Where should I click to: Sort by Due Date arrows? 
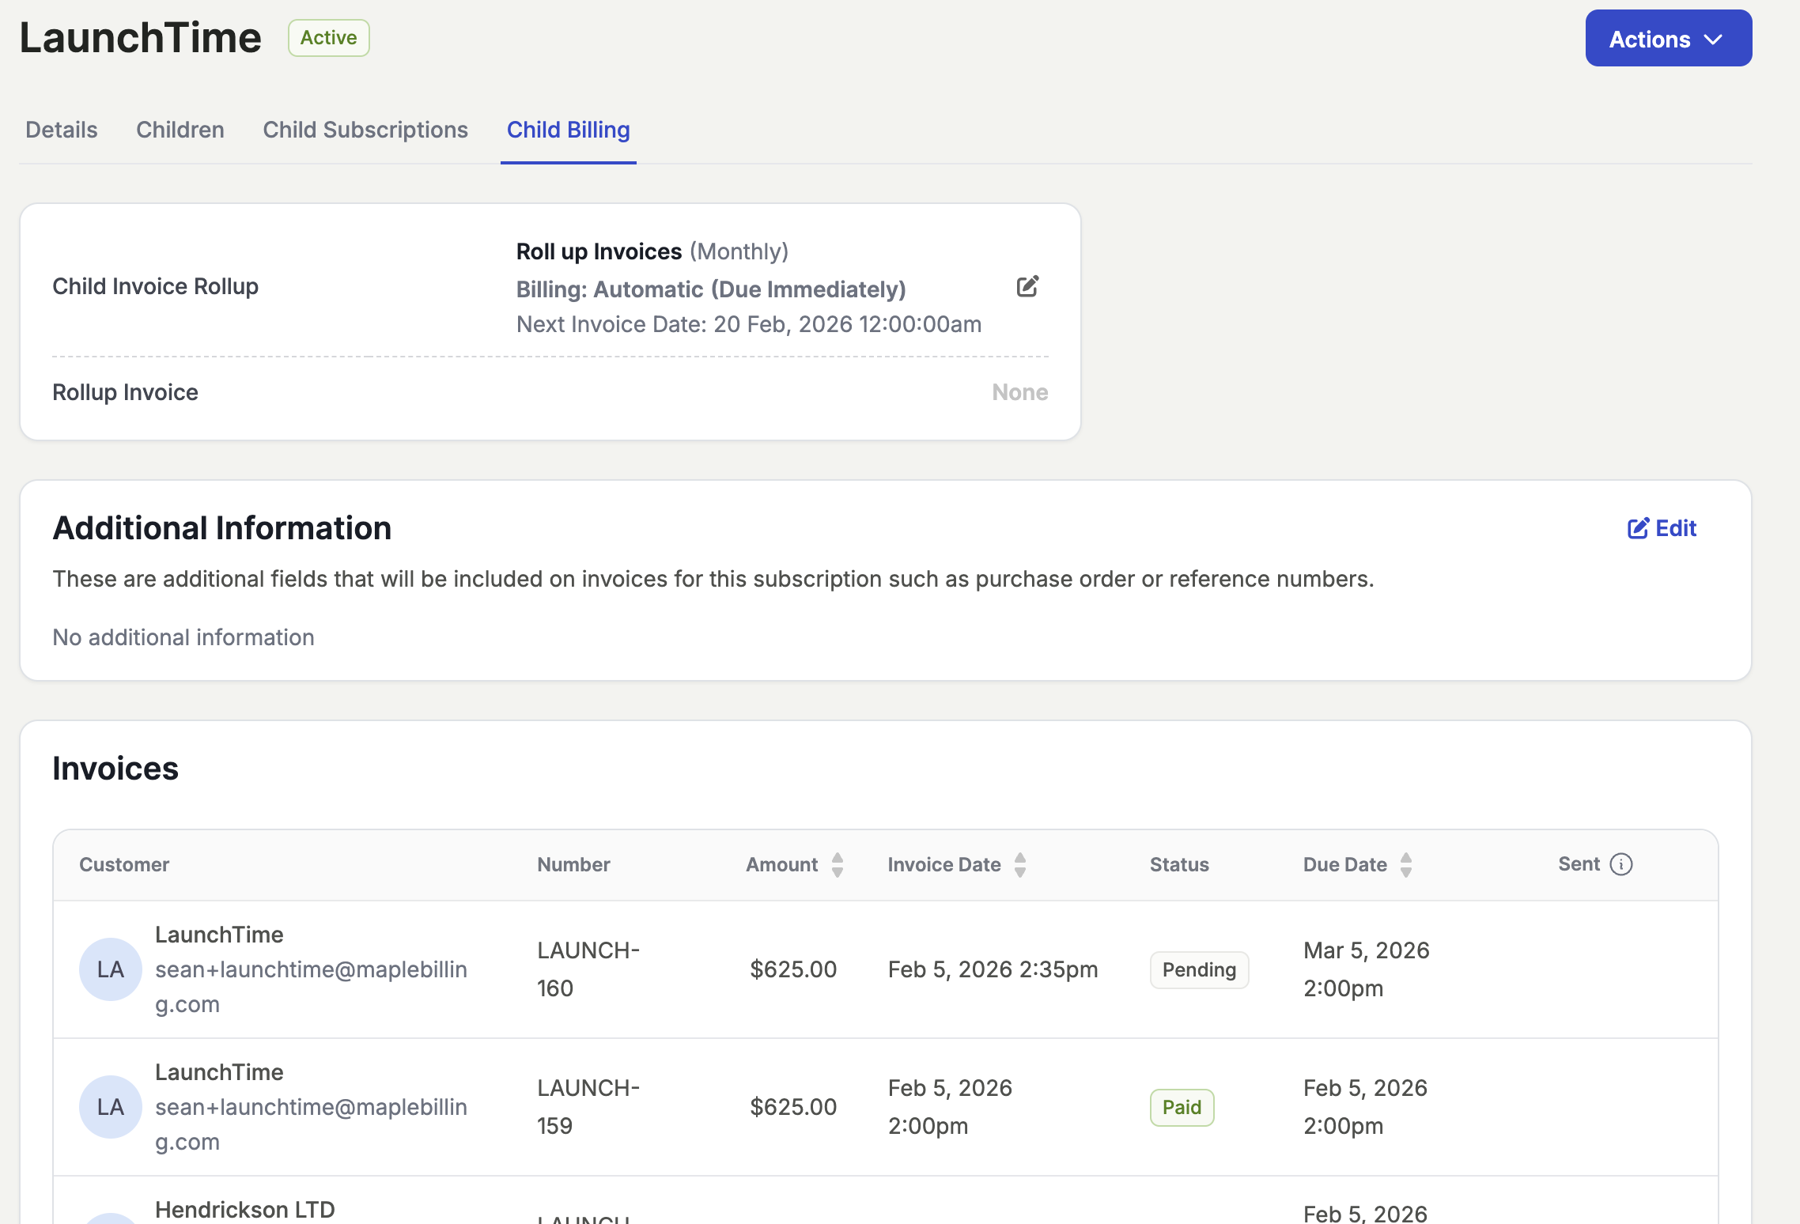pos(1406,864)
